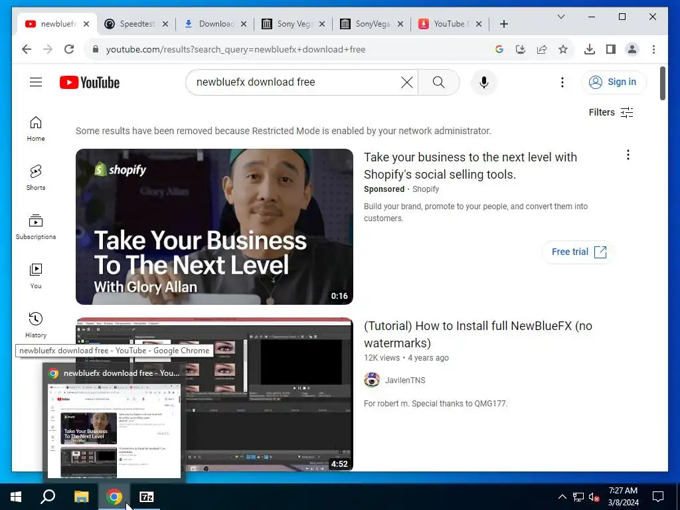Viewport: 680px width, 510px height.
Task: Reload the page with the refresh icon
Action: click(69, 49)
